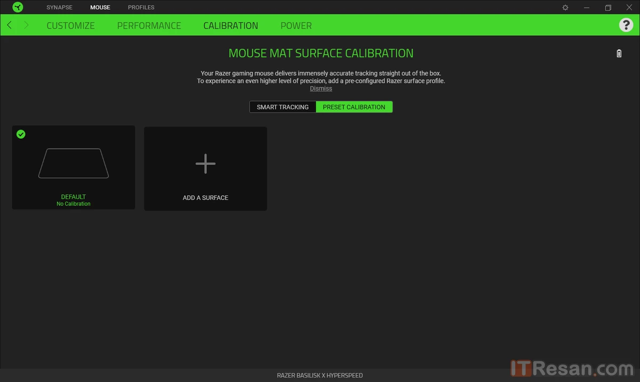Image resolution: width=640 pixels, height=382 pixels.
Task: Click the Razer logo icon
Action: tap(18, 7)
